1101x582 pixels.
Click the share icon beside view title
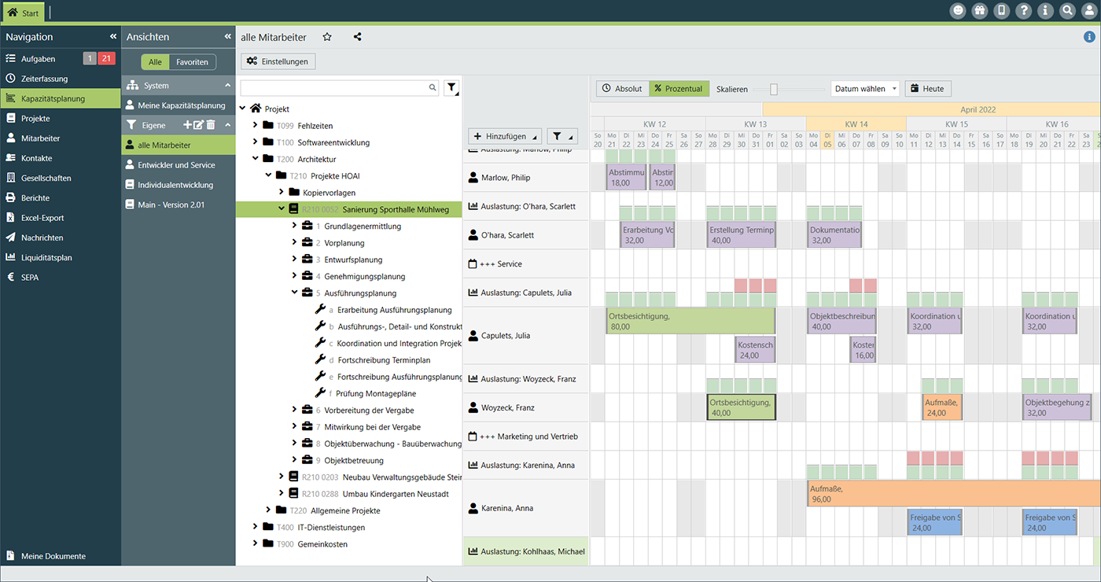click(x=358, y=37)
